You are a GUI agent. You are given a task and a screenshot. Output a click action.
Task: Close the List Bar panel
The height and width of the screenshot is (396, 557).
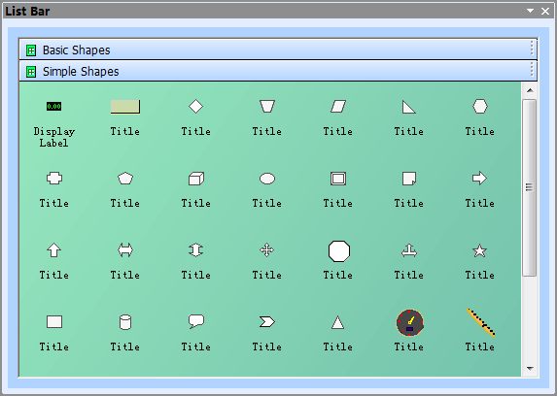click(545, 12)
